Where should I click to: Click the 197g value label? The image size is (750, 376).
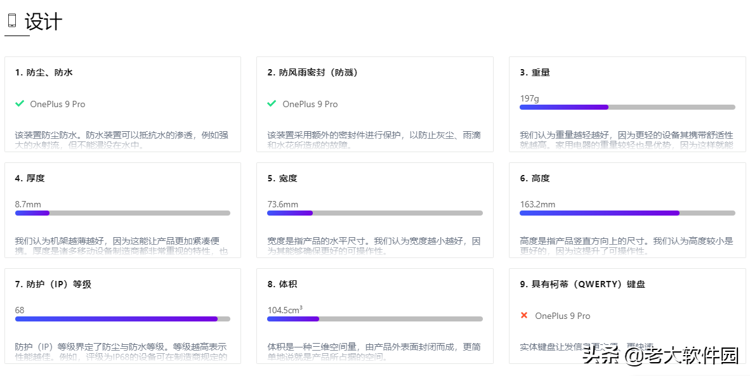529,98
